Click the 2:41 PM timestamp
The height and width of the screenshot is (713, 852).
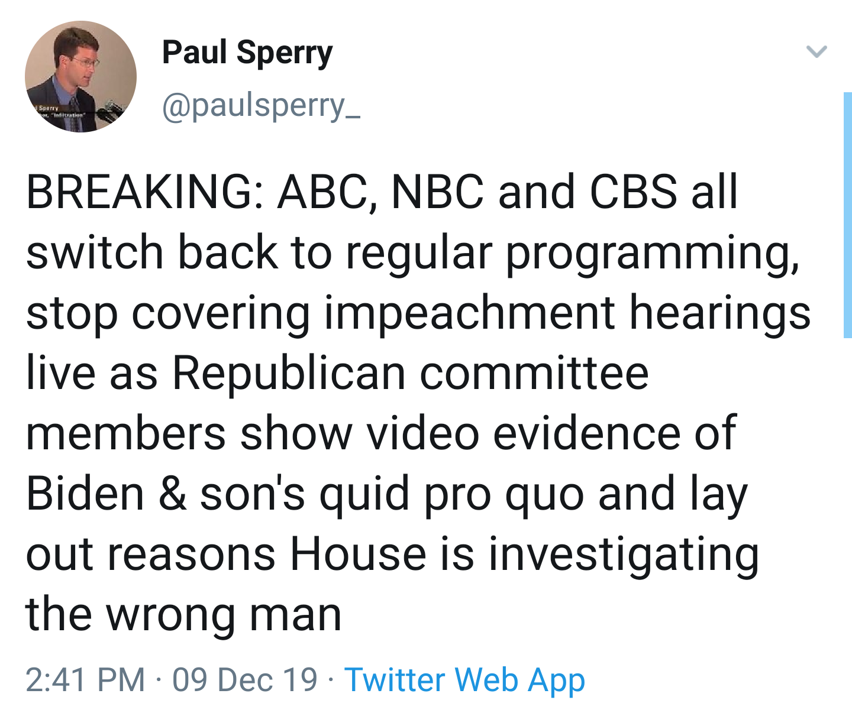pyautogui.click(x=85, y=679)
